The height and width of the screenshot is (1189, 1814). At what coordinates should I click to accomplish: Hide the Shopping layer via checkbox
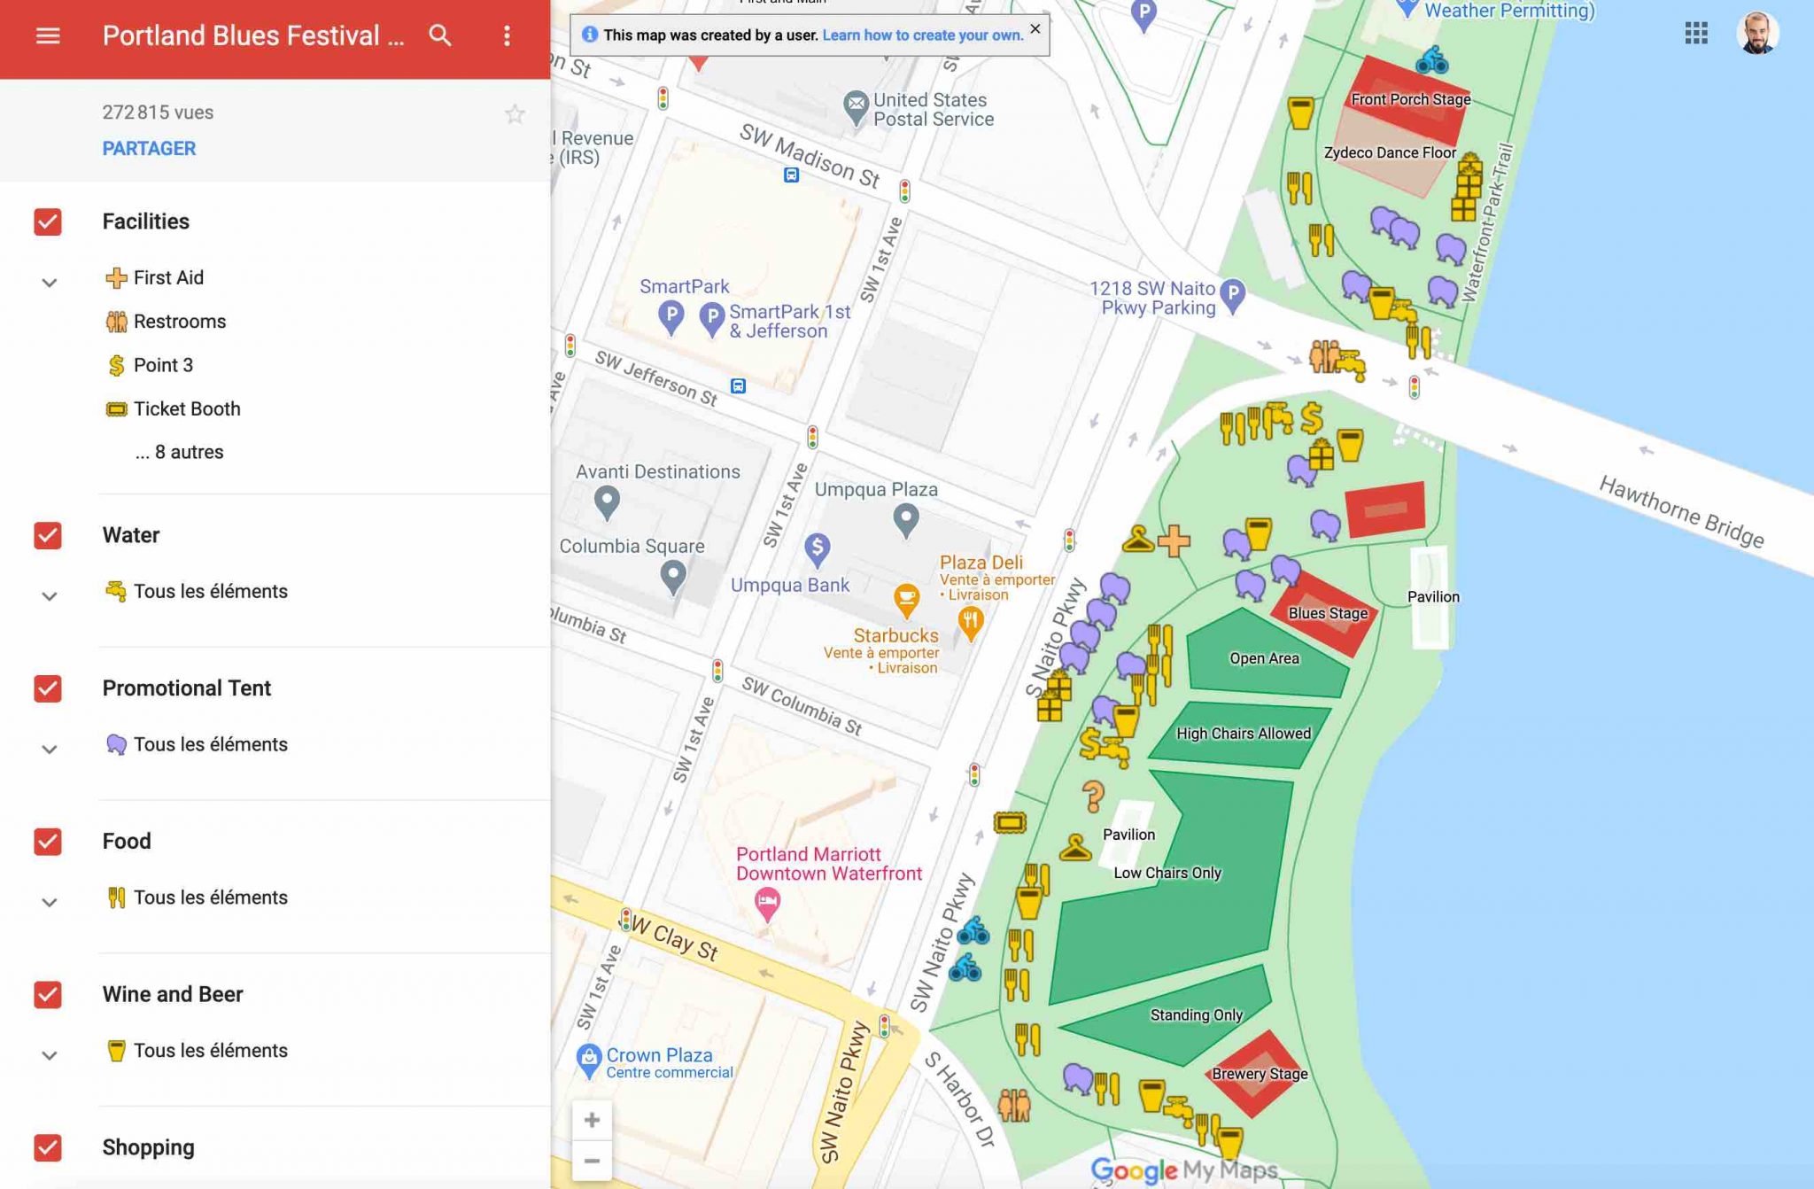click(48, 1147)
